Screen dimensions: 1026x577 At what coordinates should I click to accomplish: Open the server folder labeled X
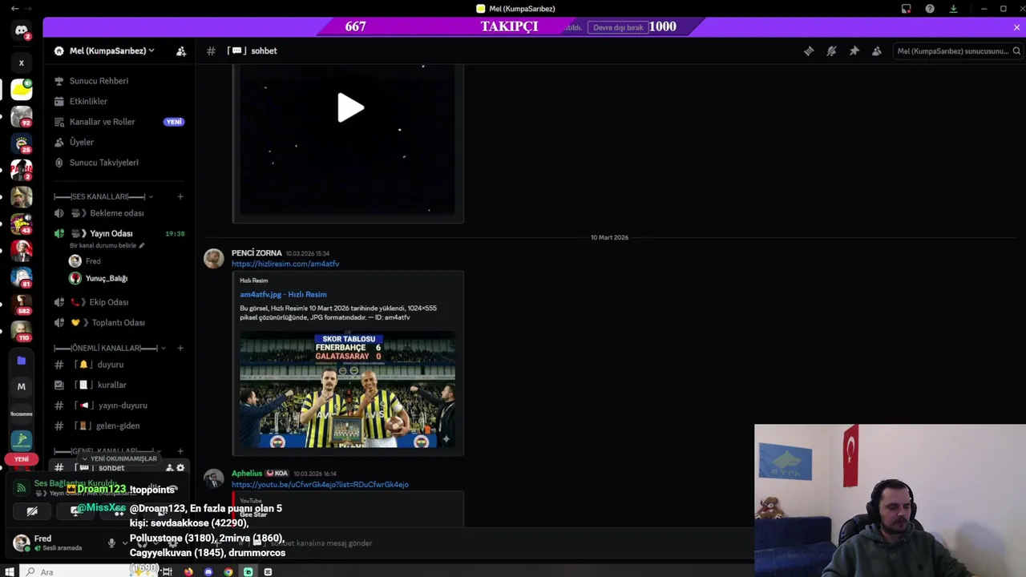point(22,63)
